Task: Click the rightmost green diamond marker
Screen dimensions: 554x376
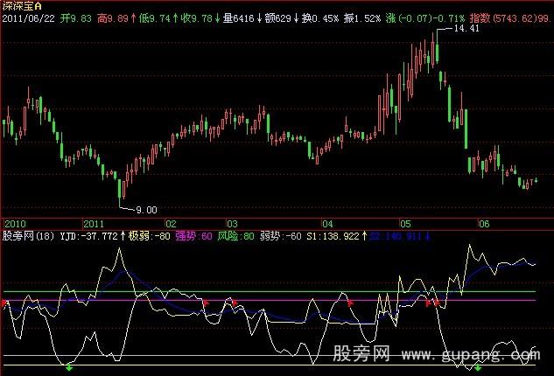Action: tap(478, 369)
